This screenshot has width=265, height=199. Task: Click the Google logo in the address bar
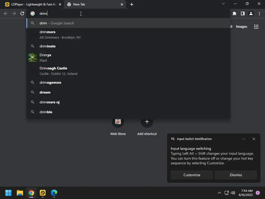[33, 13]
